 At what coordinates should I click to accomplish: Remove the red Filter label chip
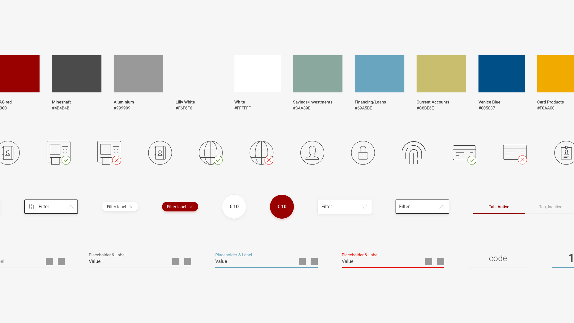pyautogui.click(x=191, y=207)
